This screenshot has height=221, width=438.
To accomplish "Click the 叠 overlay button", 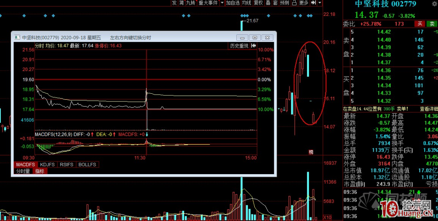I will 268,3.
